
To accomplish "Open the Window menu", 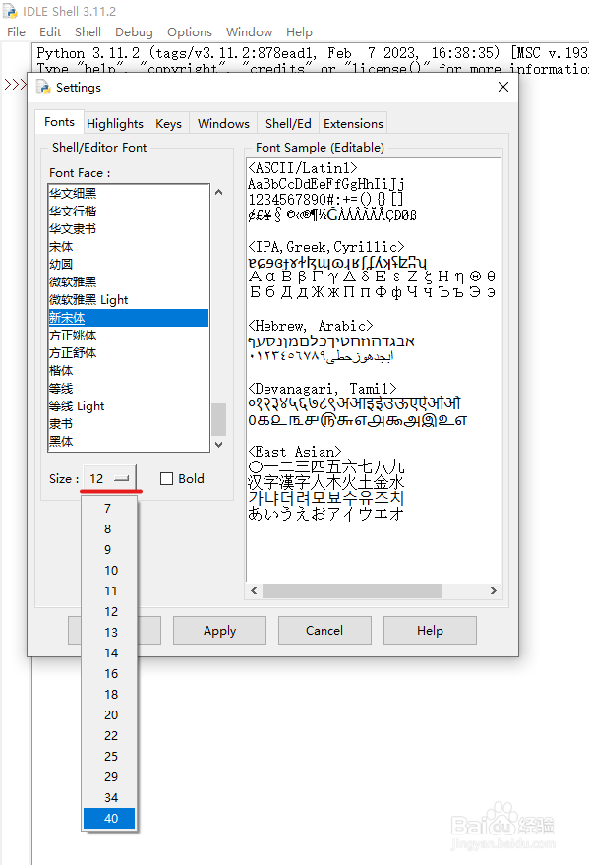I will click(x=249, y=32).
